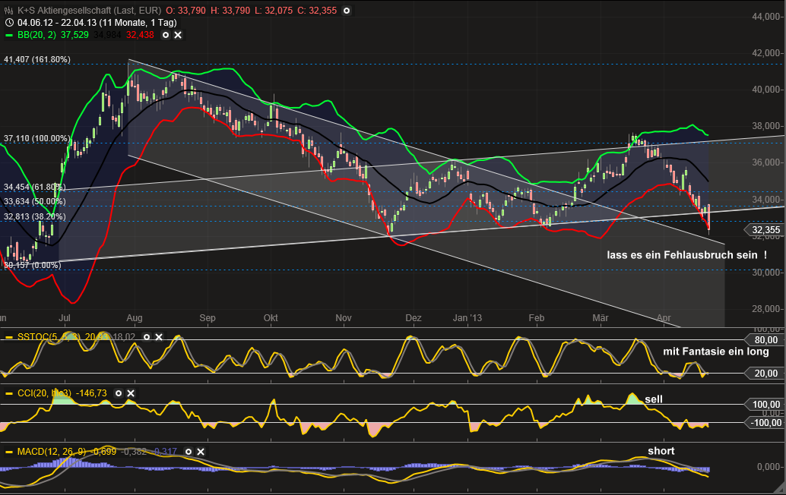Click the Jan '13 label on time axis
786x495 pixels.
(467, 318)
